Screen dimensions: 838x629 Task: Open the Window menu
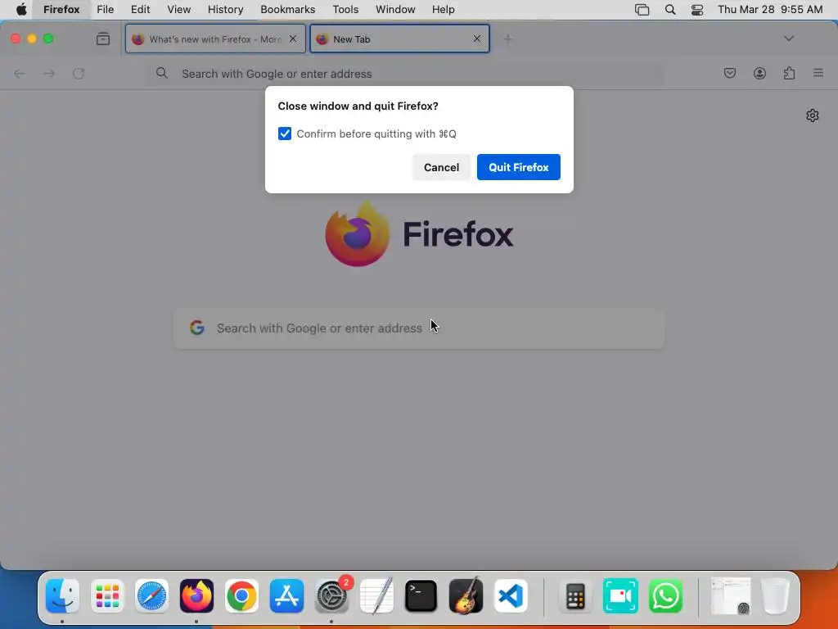pyautogui.click(x=395, y=10)
